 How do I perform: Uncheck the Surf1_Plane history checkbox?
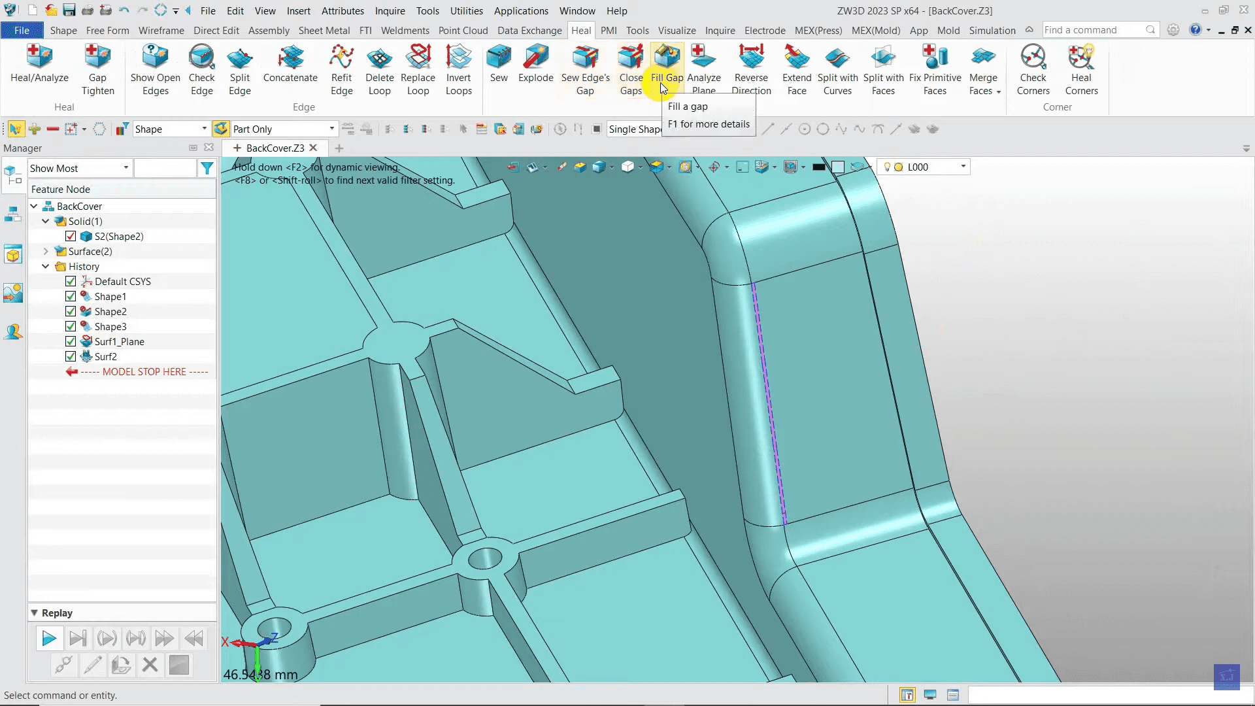coord(71,341)
